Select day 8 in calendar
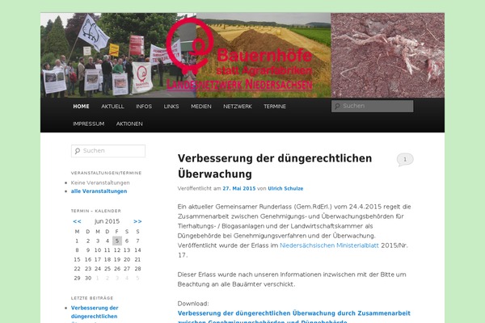 [77, 250]
